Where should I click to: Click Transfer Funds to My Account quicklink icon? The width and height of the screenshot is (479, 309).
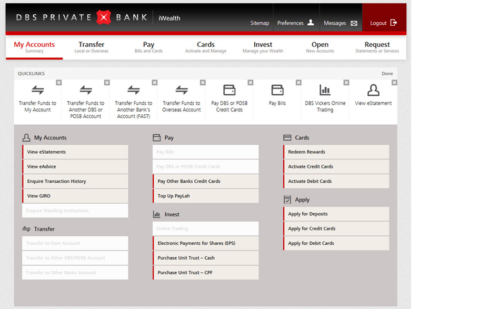[37, 90]
